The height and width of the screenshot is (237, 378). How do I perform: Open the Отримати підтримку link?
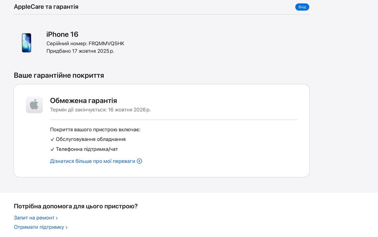point(40,227)
